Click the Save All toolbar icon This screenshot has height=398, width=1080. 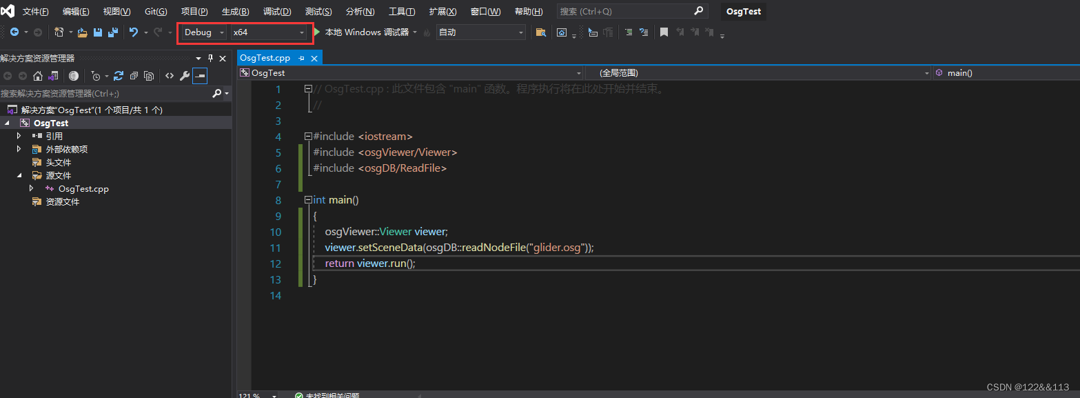[112, 32]
